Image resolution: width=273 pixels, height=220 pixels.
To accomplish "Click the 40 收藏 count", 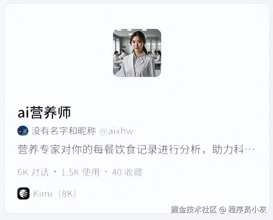I will [x=127, y=172].
